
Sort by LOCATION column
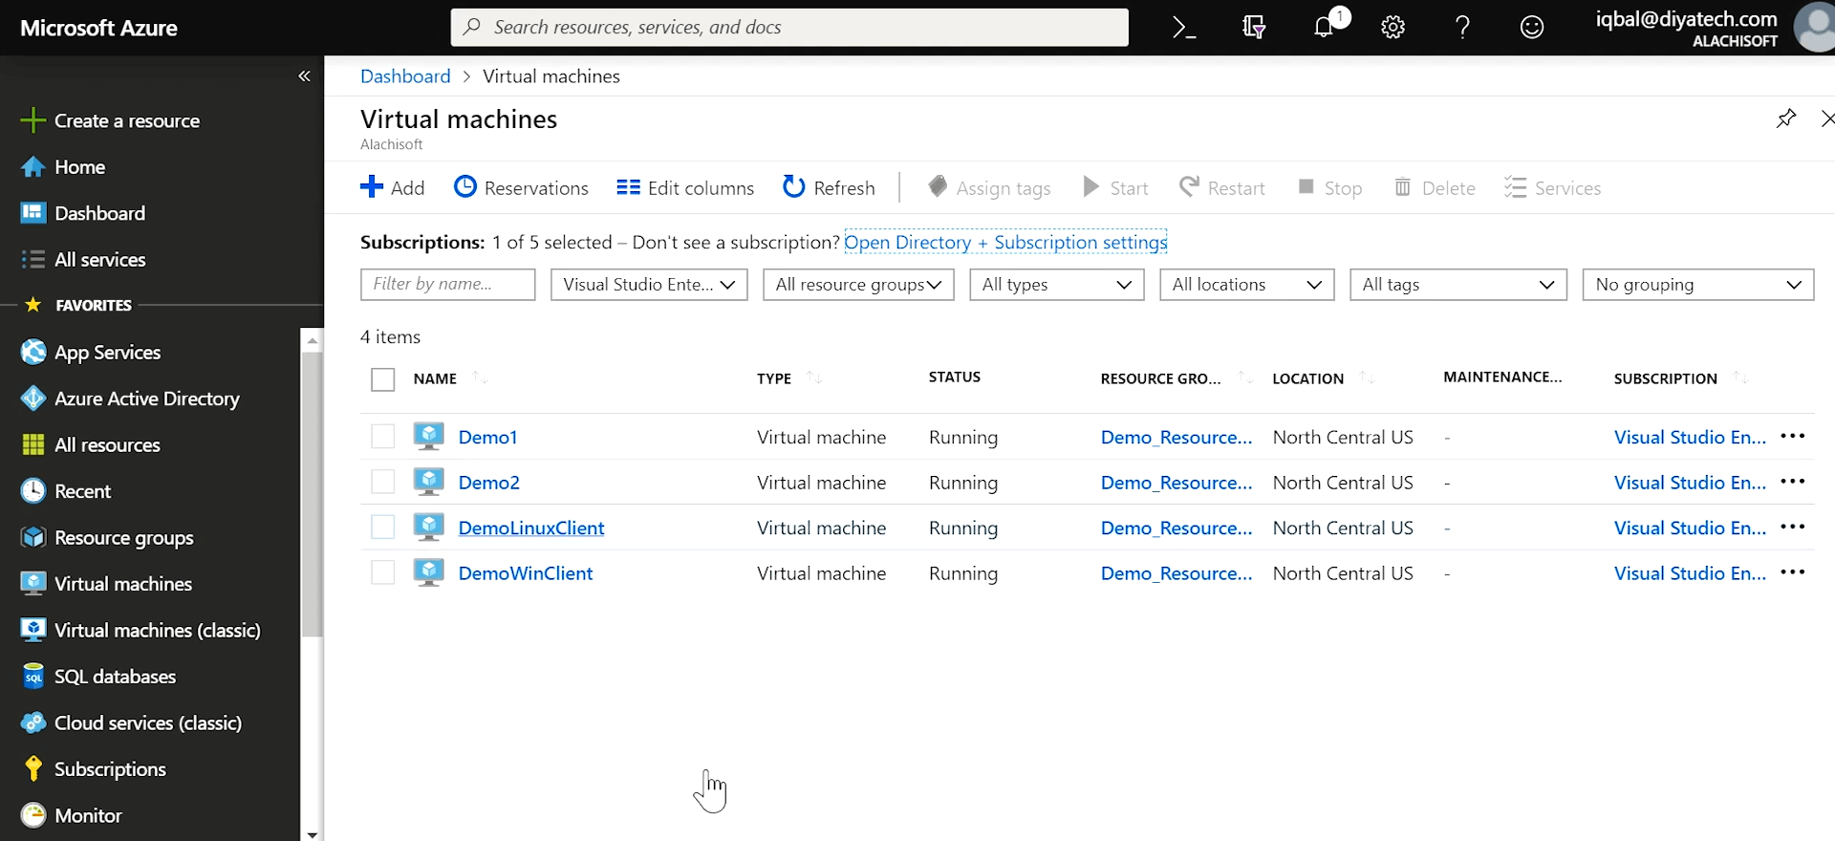point(1307,378)
